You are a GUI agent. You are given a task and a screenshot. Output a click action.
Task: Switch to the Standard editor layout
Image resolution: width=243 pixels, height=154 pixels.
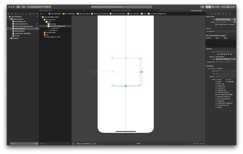[x=209, y=7]
